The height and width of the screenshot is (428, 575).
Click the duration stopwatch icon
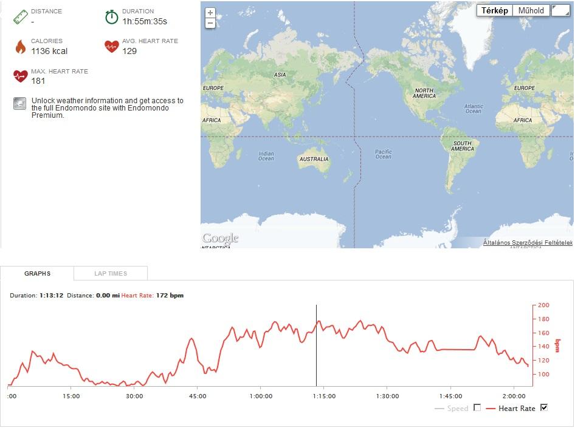(x=111, y=17)
